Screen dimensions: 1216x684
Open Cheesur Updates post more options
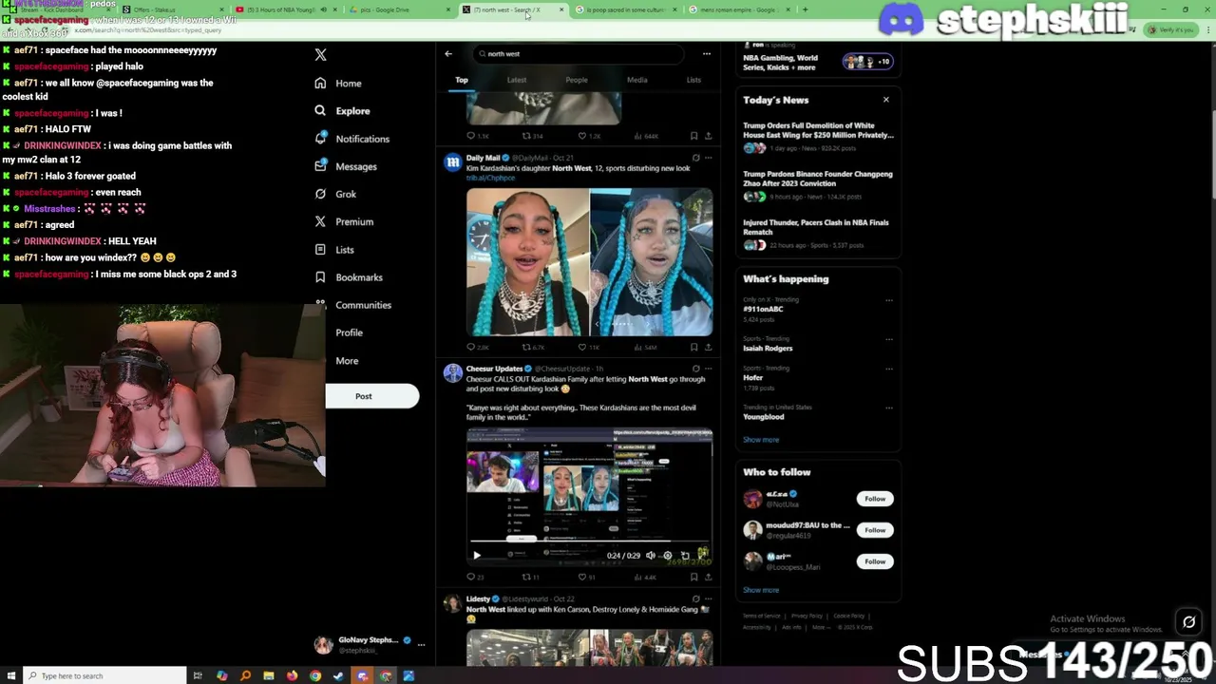coord(708,369)
